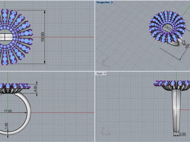Select the 2.50 width dimension text
The width and height of the screenshot is (190, 142).
[x=182, y=134]
